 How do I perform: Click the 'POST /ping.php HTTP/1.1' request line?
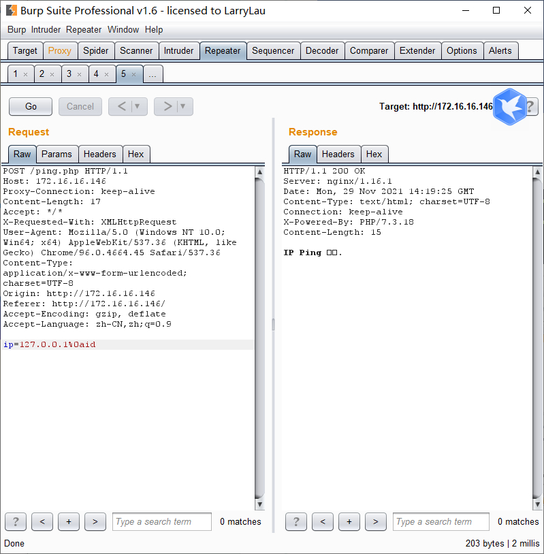65,171
